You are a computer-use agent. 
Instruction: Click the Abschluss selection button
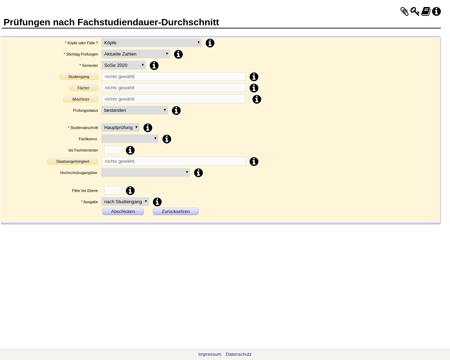coord(81,99)
